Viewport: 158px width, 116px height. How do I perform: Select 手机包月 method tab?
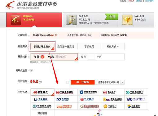[x=89, y=47]
